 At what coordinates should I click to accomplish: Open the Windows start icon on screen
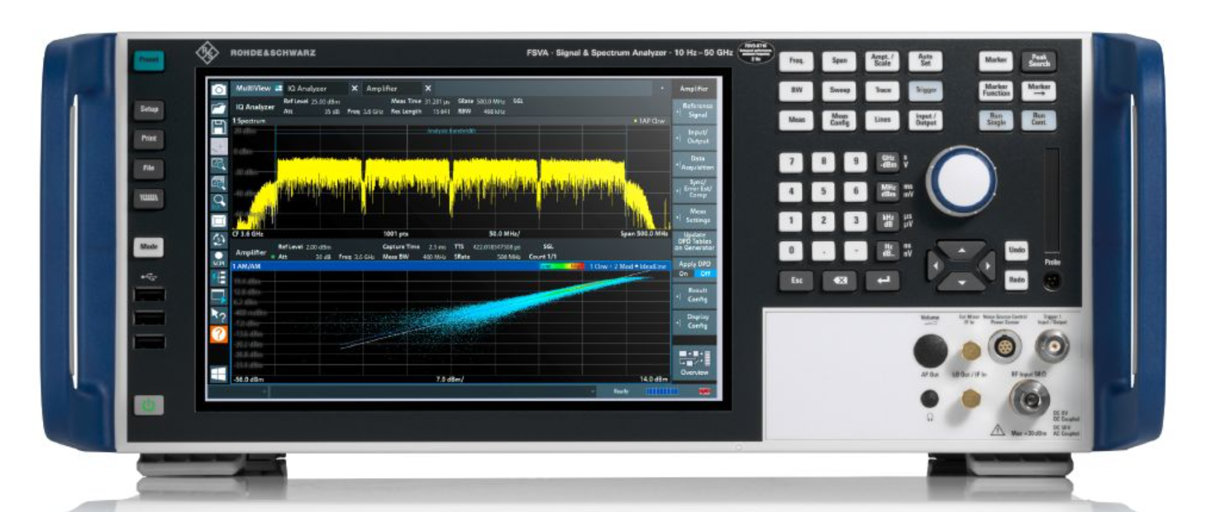click(218, 374)
